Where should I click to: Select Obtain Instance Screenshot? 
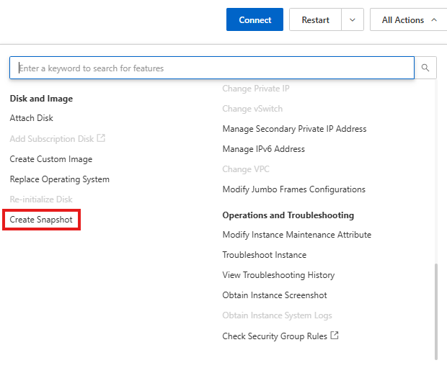pyautogui.click(x=274, y=295)
